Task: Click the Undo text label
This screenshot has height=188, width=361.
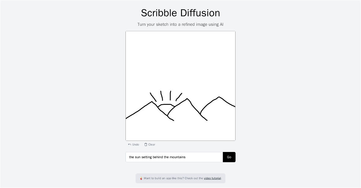Action: click(x=136, y=144)
